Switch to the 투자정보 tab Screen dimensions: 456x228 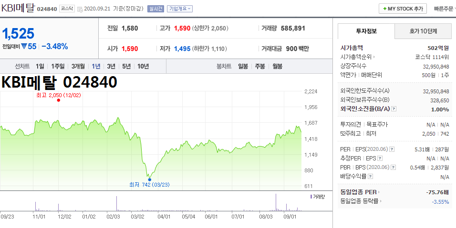(366, 31)
